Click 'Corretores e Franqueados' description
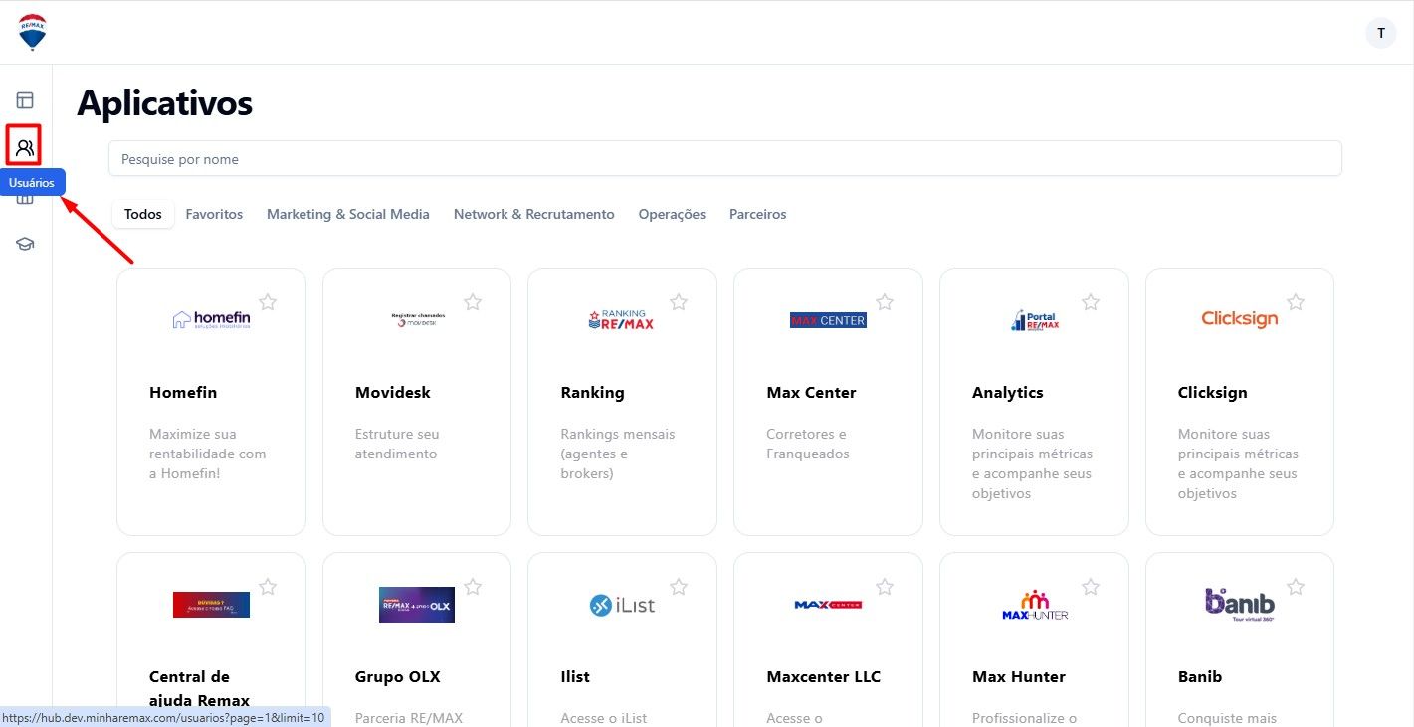 click(x=808, y=444)
